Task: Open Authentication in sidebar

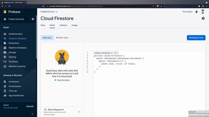Action: (x=16, y=34)
